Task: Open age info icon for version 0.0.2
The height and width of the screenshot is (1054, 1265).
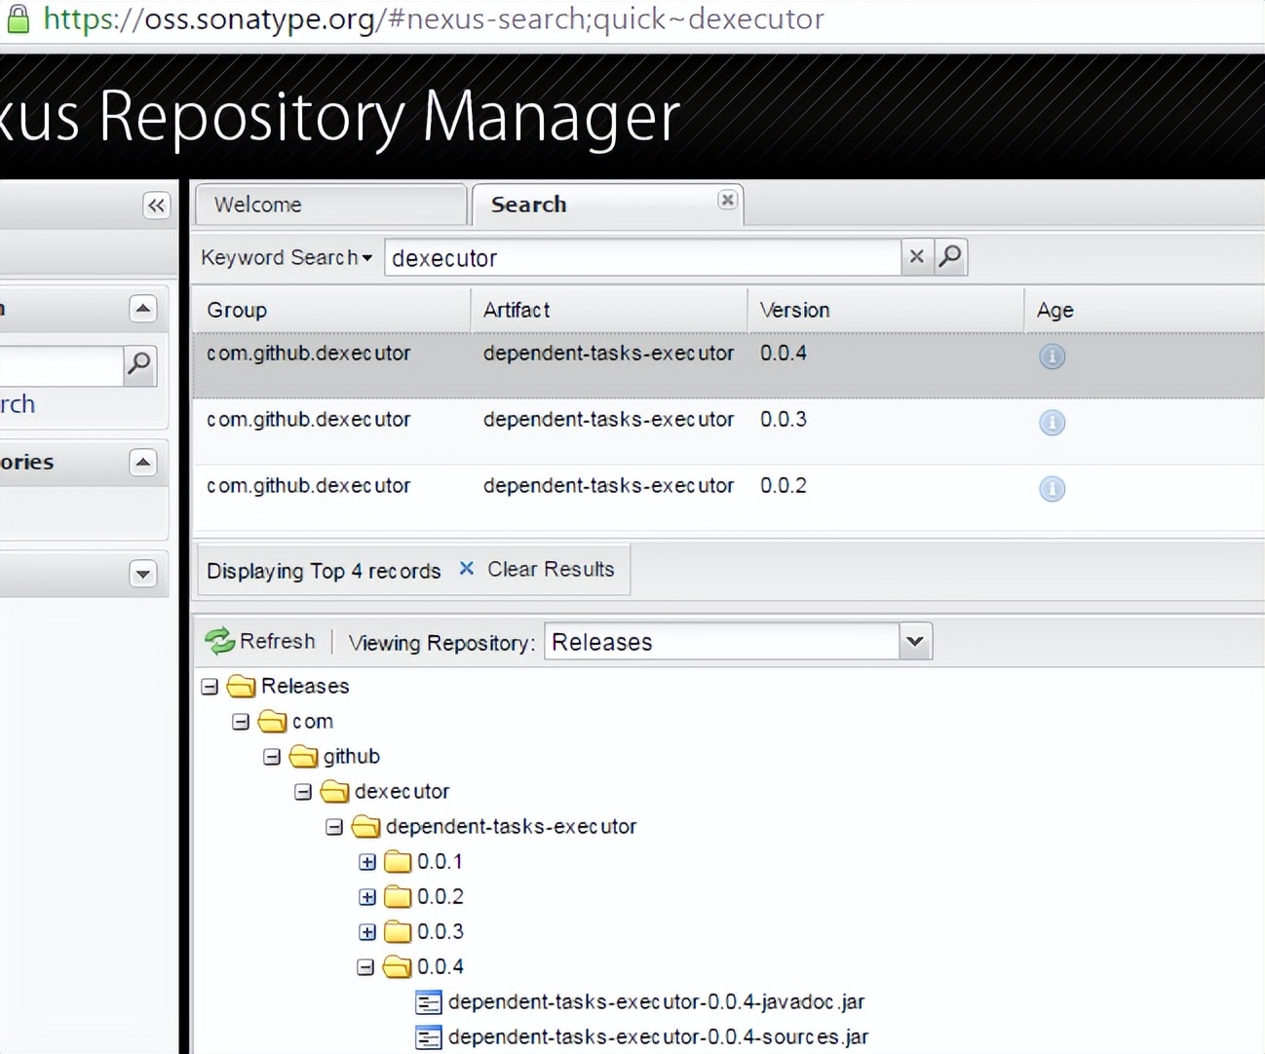Action: (1052, 489)
